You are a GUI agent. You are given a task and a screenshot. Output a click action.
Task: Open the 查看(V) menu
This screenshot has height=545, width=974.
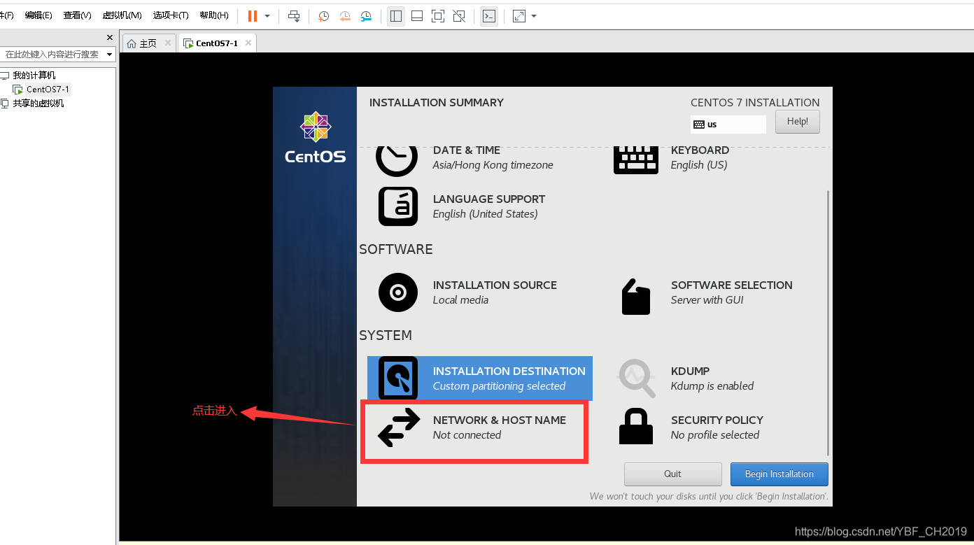coord(77,15)
